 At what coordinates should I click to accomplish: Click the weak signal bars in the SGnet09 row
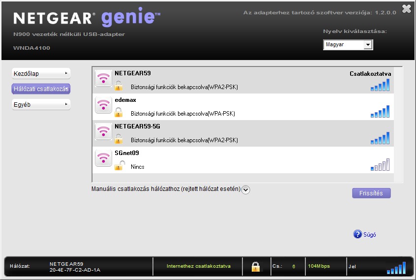click(x=380, y=164)
